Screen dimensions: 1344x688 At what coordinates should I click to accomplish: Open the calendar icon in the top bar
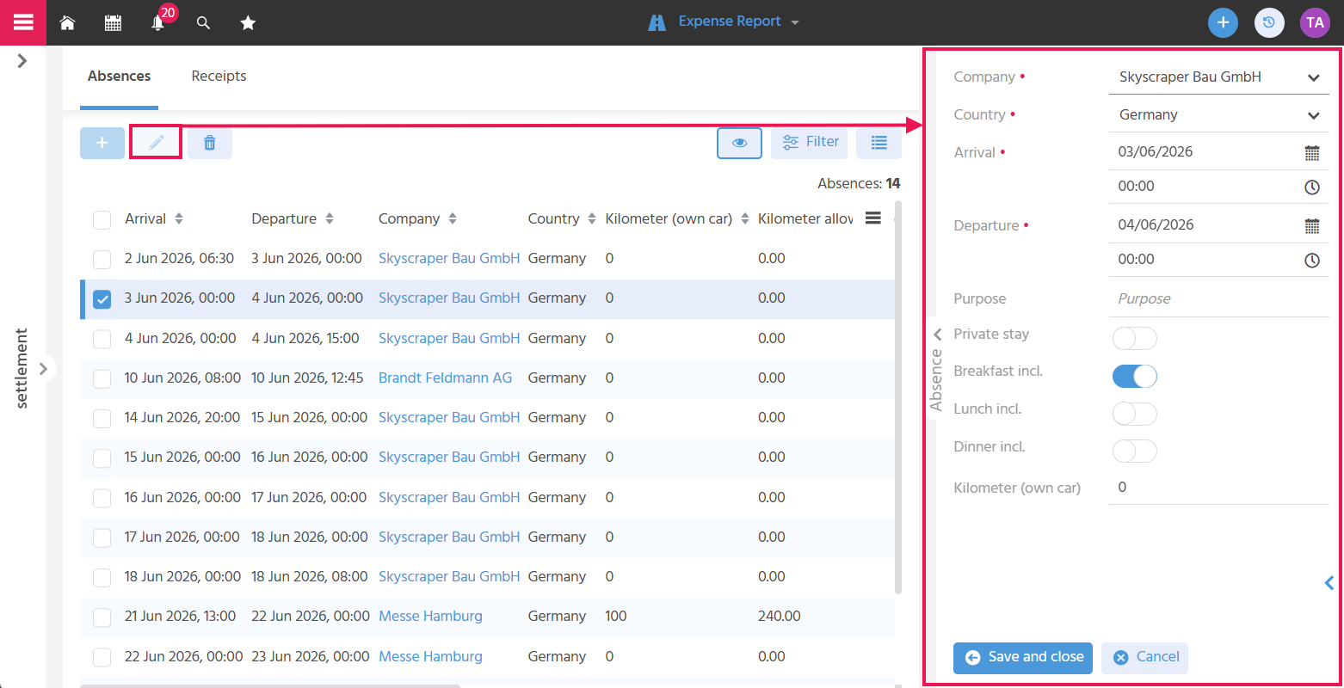113,23
